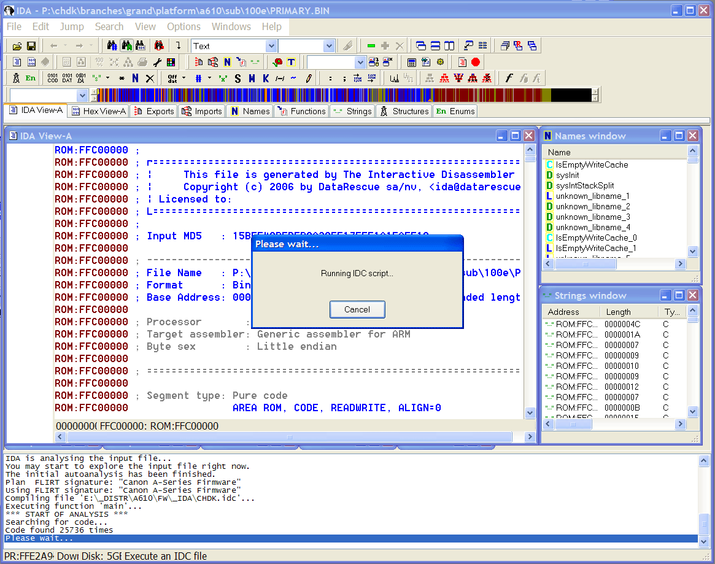Click the Save floppy disk icon
Screen dimensions: 715x564
[x=31, y=46]
